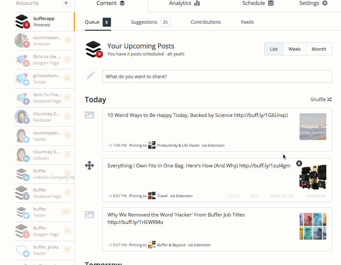
Task: Open the Schedule tab
Action: pos(258,3)
